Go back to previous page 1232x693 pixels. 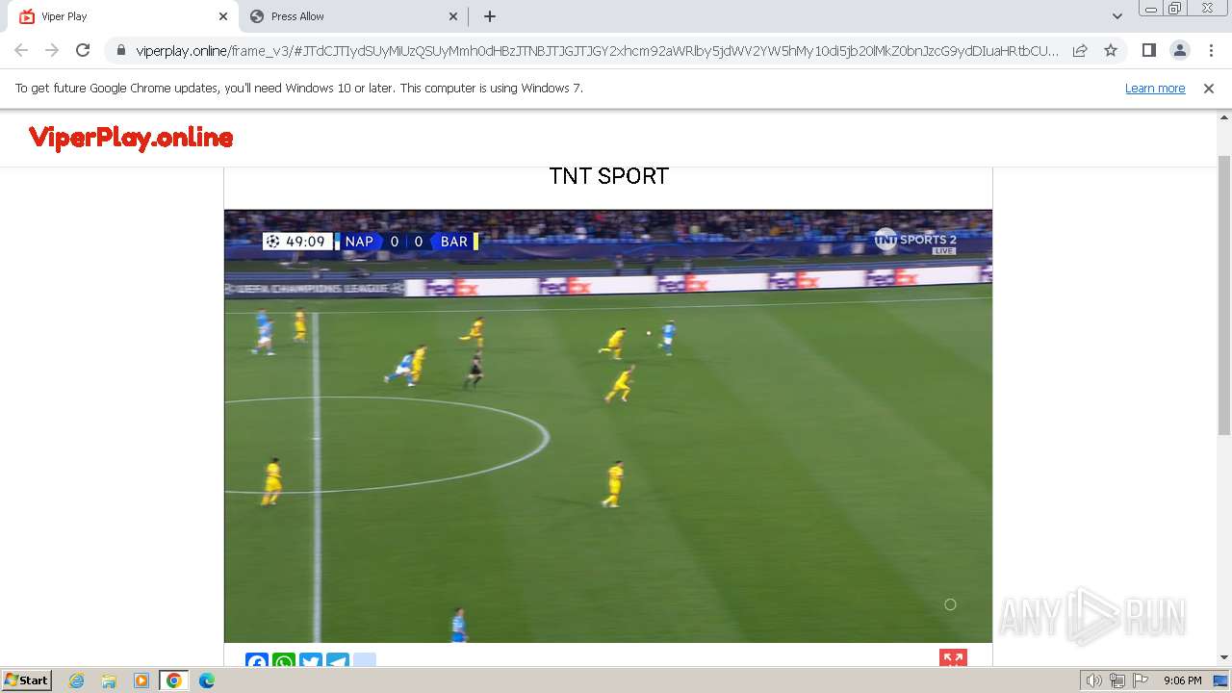pyautogui.click(x=21, y=50)
